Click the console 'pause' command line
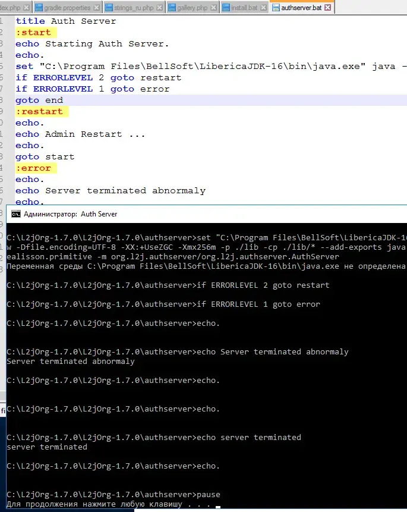The height and width of the screenshot is (512, 407). click(113, 494)
